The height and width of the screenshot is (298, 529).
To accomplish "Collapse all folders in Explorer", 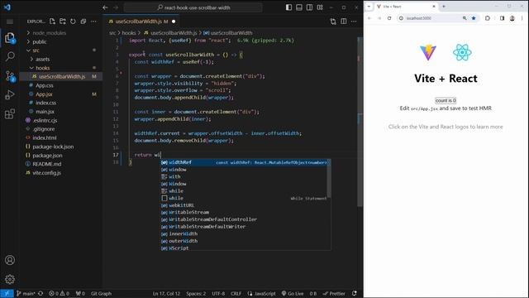I will (83, 22).
